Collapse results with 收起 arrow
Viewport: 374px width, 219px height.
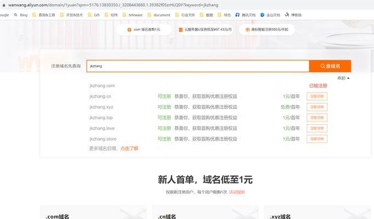(343, 78)
